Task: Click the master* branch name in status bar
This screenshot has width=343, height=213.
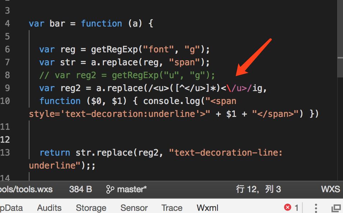Action: (132, 189)
